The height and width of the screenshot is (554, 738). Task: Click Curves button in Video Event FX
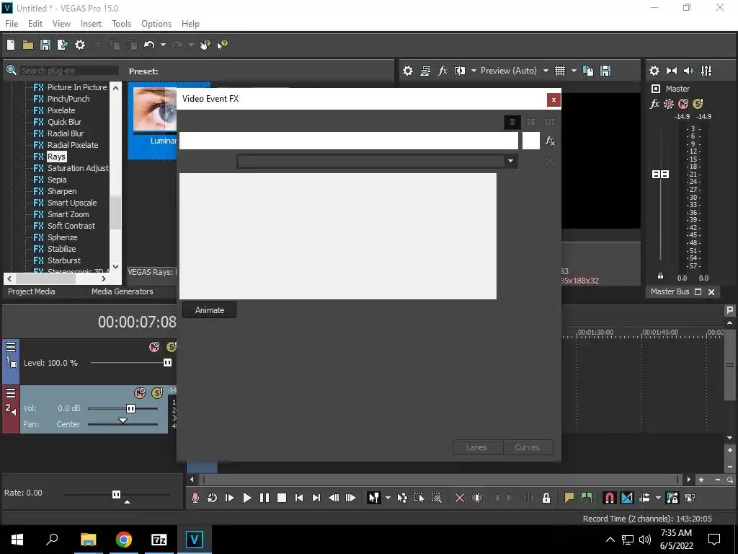[x=528, y=447]
